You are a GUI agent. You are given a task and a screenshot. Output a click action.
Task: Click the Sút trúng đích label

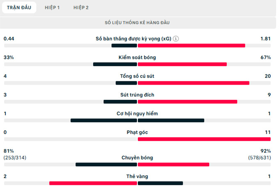pos(137,95)
